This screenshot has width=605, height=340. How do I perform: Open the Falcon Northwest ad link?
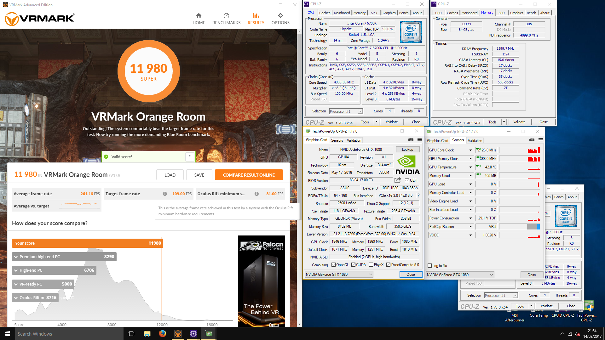[x=274, y=325]
